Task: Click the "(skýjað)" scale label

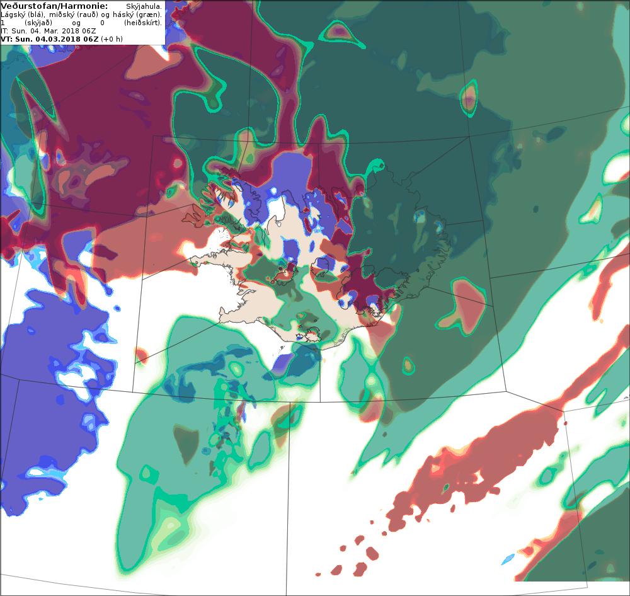Action: click(38, 23)
